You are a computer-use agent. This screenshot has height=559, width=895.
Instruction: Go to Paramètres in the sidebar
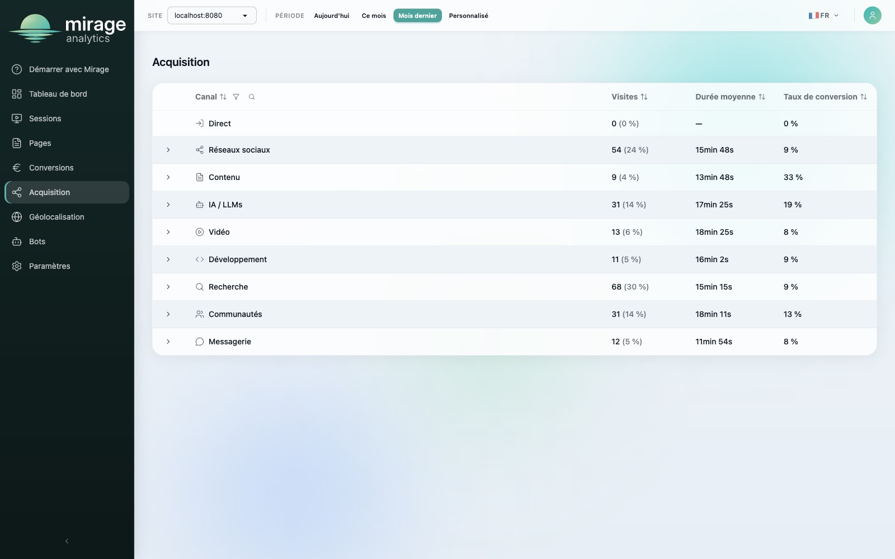click(x=67, y=266)
